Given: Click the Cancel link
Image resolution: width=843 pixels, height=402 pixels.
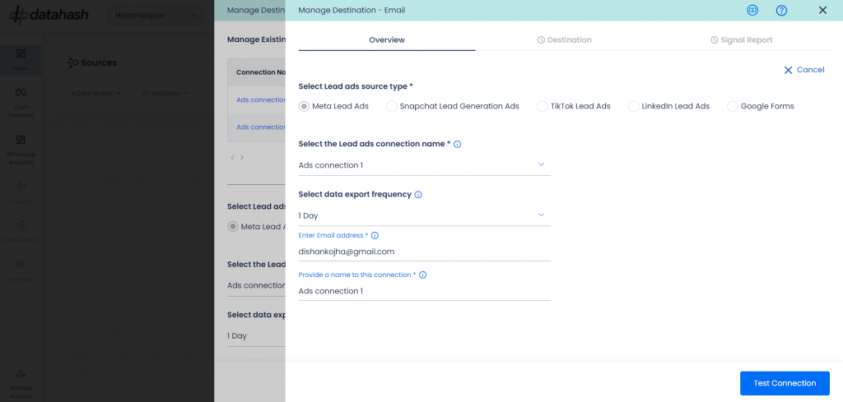Looking at the screenshot, I should click(x=803, y=70).
